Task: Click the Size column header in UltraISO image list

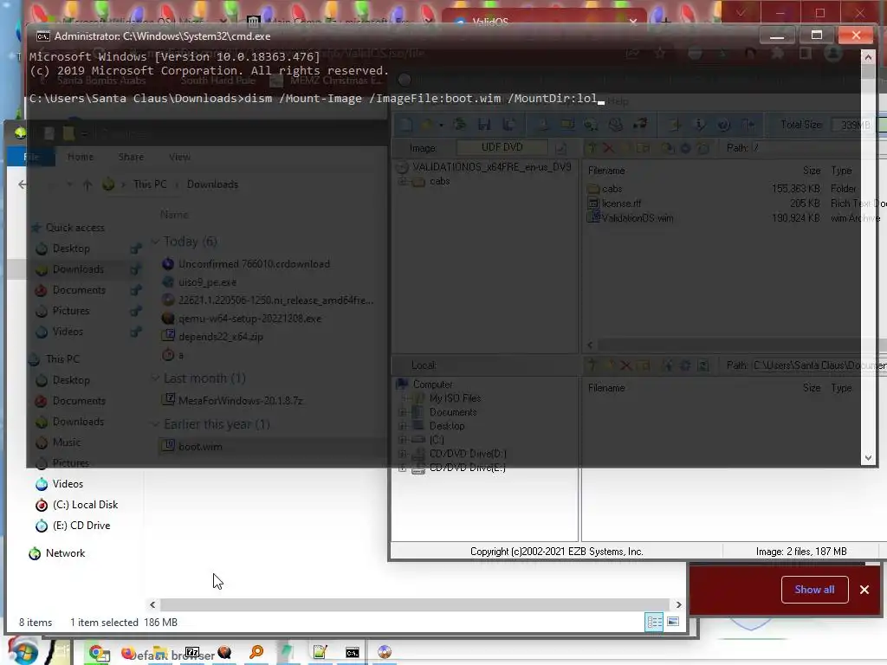Action: [x=811, y=171]
